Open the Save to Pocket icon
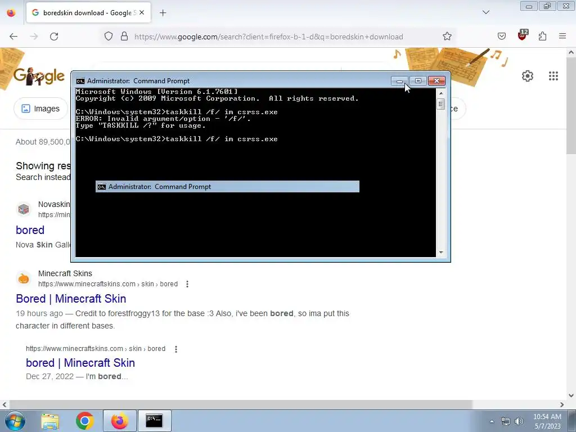Screen dimensions: 576x432 tap(502, 36)
